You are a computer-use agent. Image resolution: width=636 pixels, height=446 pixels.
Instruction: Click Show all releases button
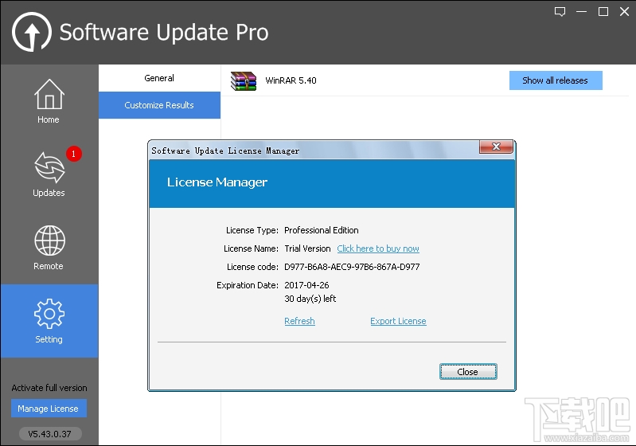[556, 80]
